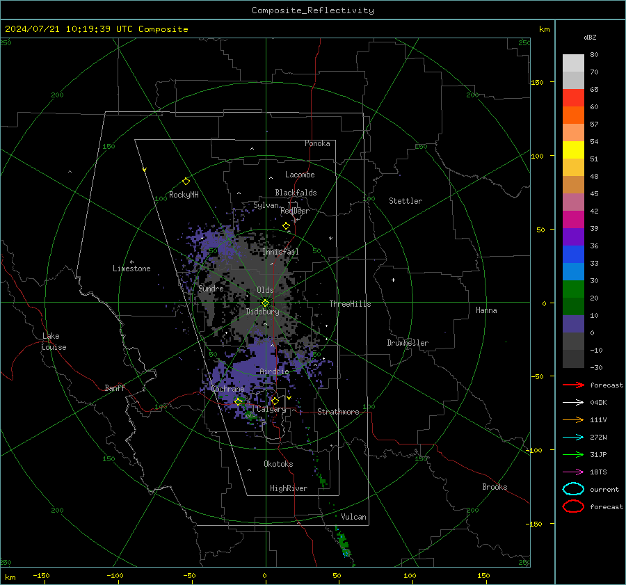Pick the blue 36 dBZ swatch
Viewport: 626px width, 585px height.
point(573,254)
